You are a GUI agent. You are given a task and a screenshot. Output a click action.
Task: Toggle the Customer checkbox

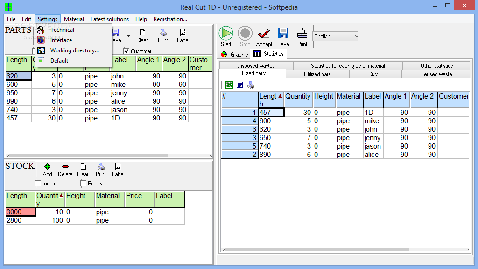[x=127, y=51]
